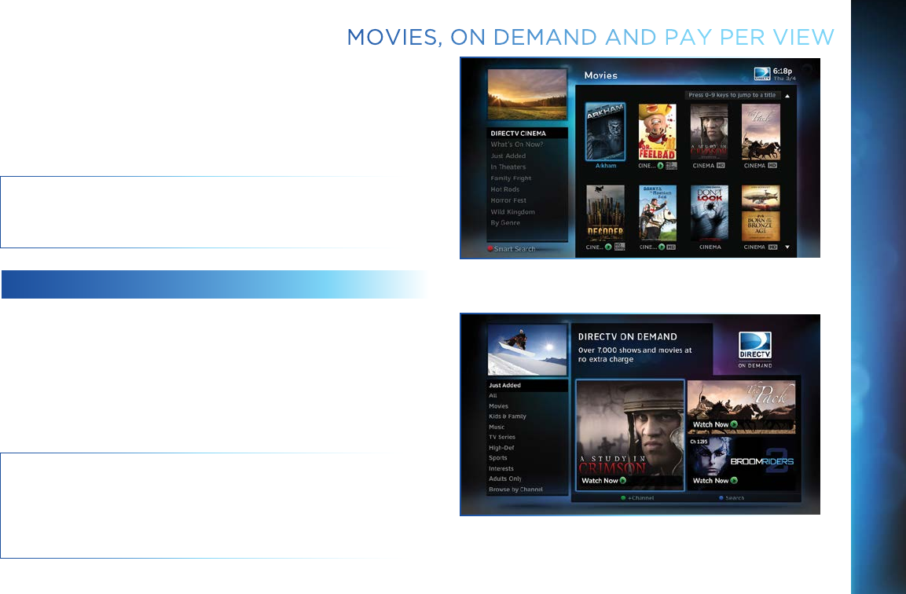
Task: Click the snowboarder preview video in On Demand
Action: point(527,350)
